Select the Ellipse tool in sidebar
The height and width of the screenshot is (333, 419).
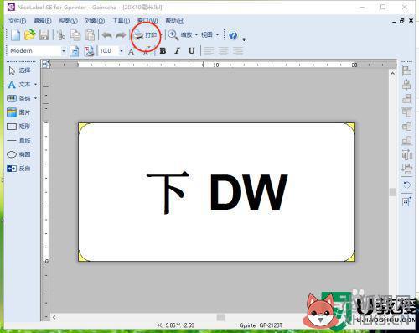coord(18,154)
